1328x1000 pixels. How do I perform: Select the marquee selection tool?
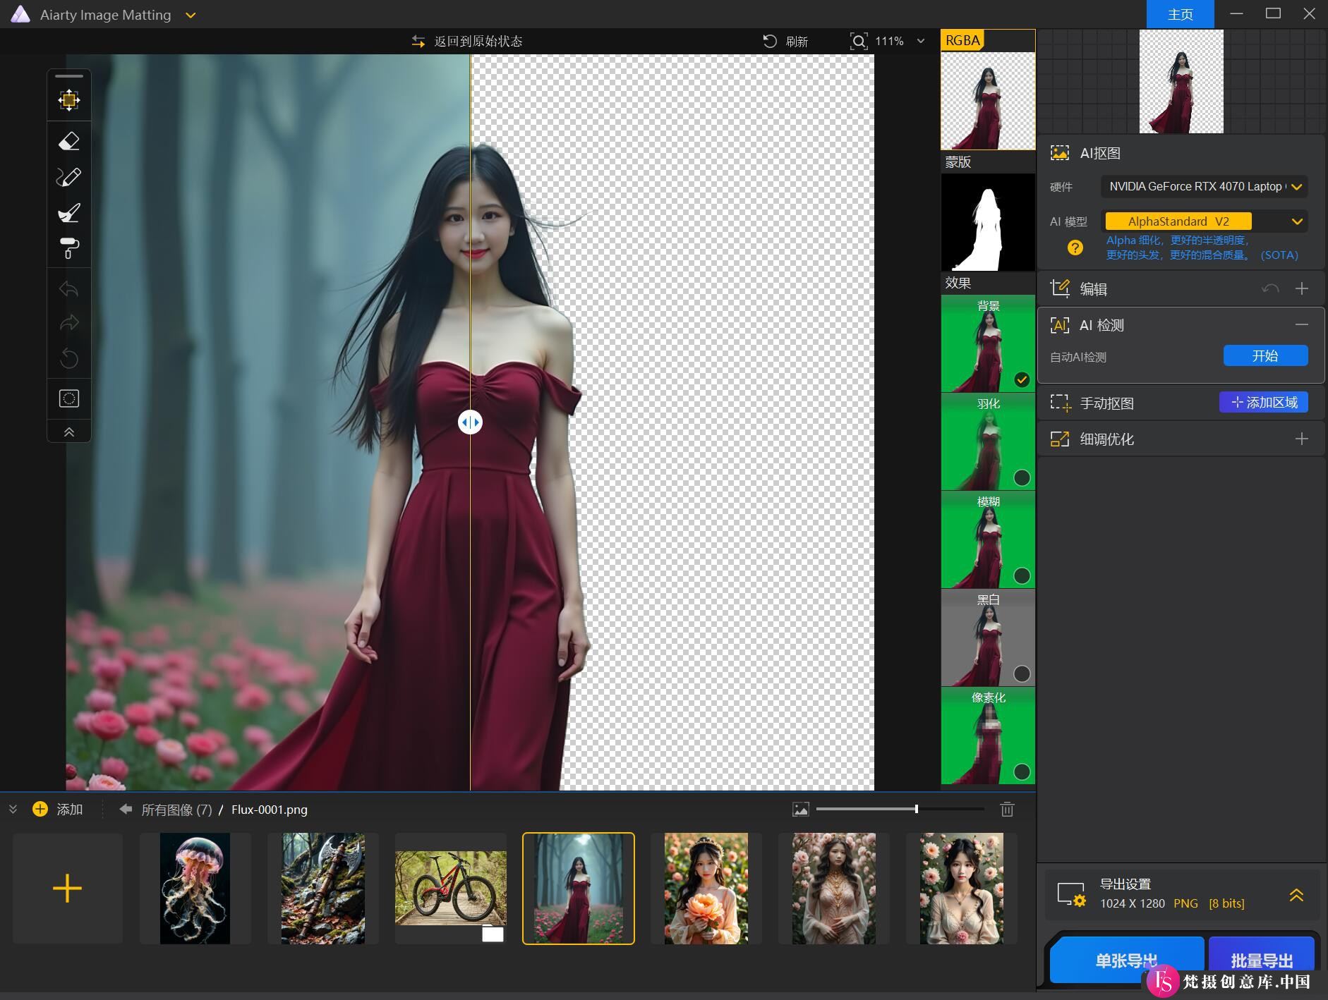pos(69,398)
